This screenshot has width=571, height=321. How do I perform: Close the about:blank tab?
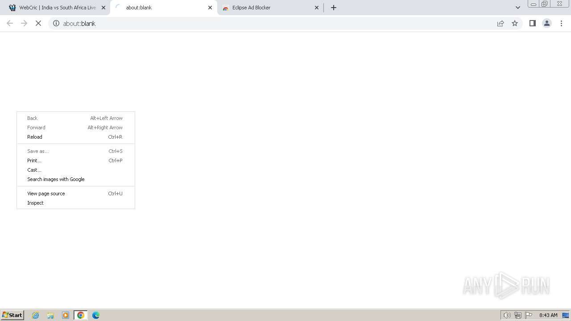click(x=210, y=8)
